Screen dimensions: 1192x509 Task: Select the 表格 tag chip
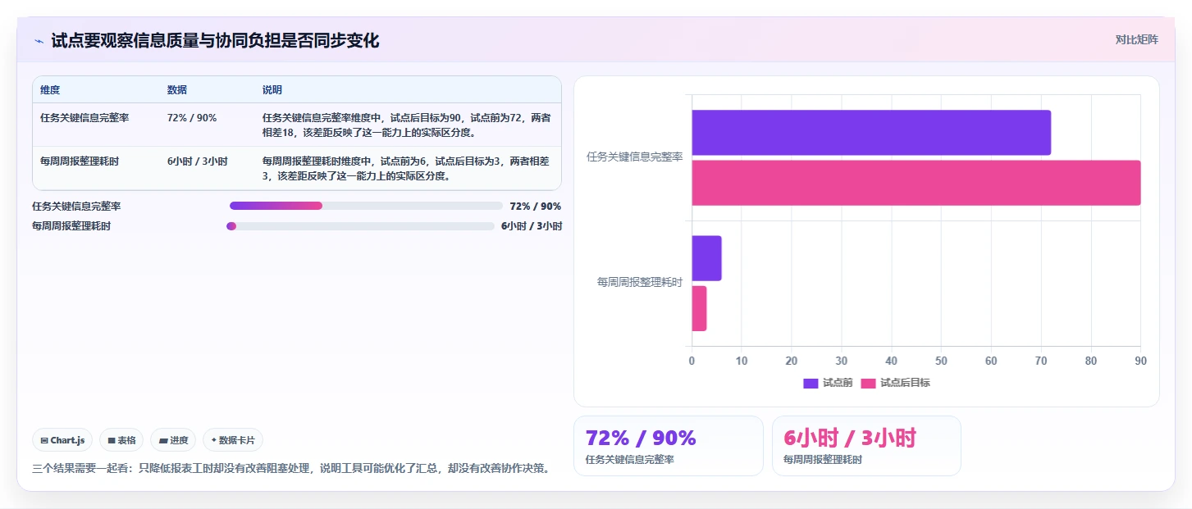click(x=121, y=440)
